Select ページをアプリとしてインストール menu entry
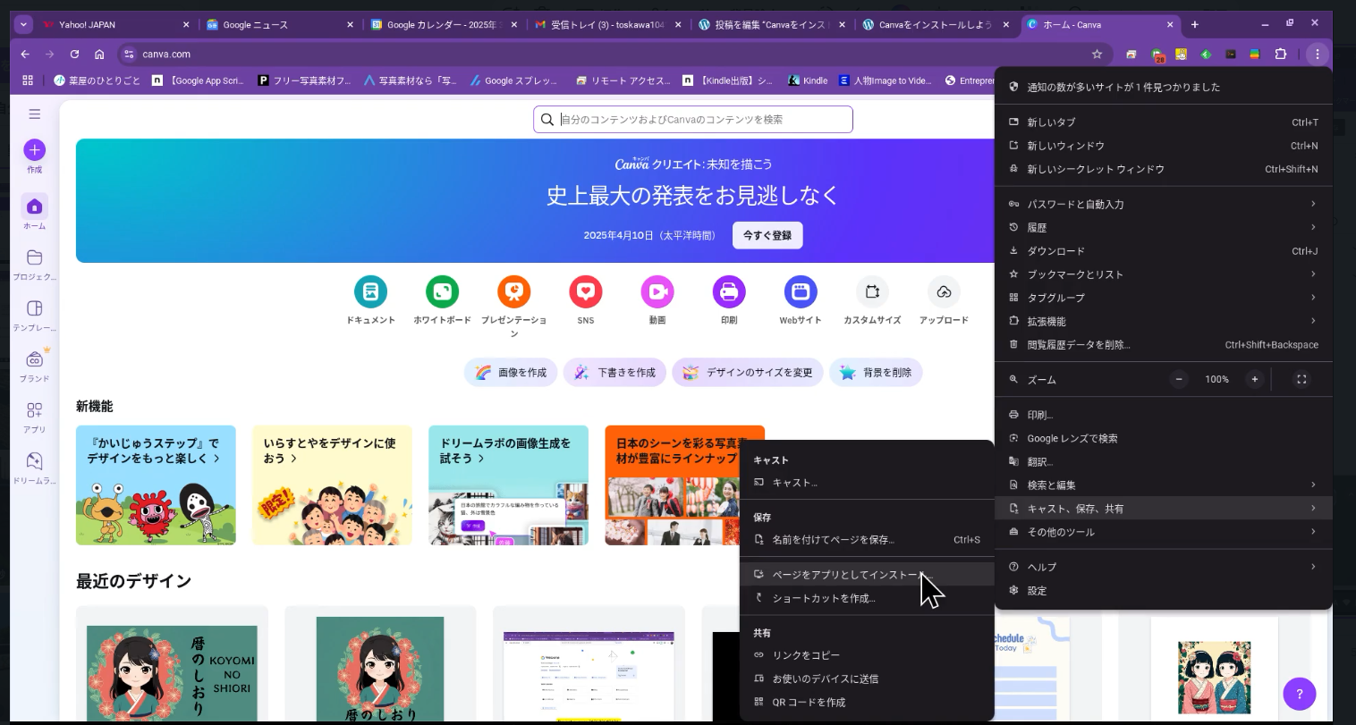The height and width of the screenshot is (725, 1356). [x=850, y=575]
